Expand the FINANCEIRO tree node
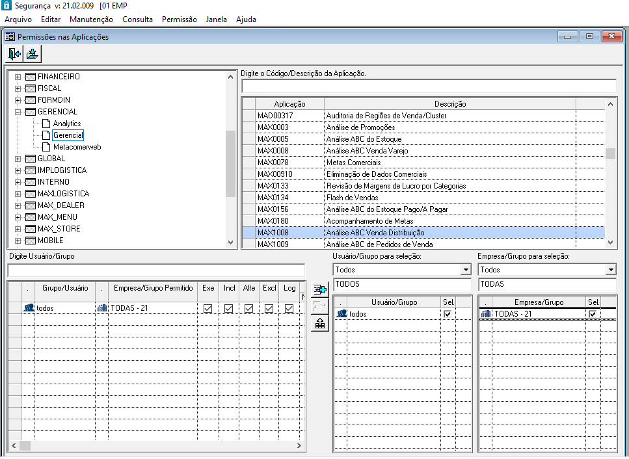This screenshot has height=459, width=629. tap(18, 77)
